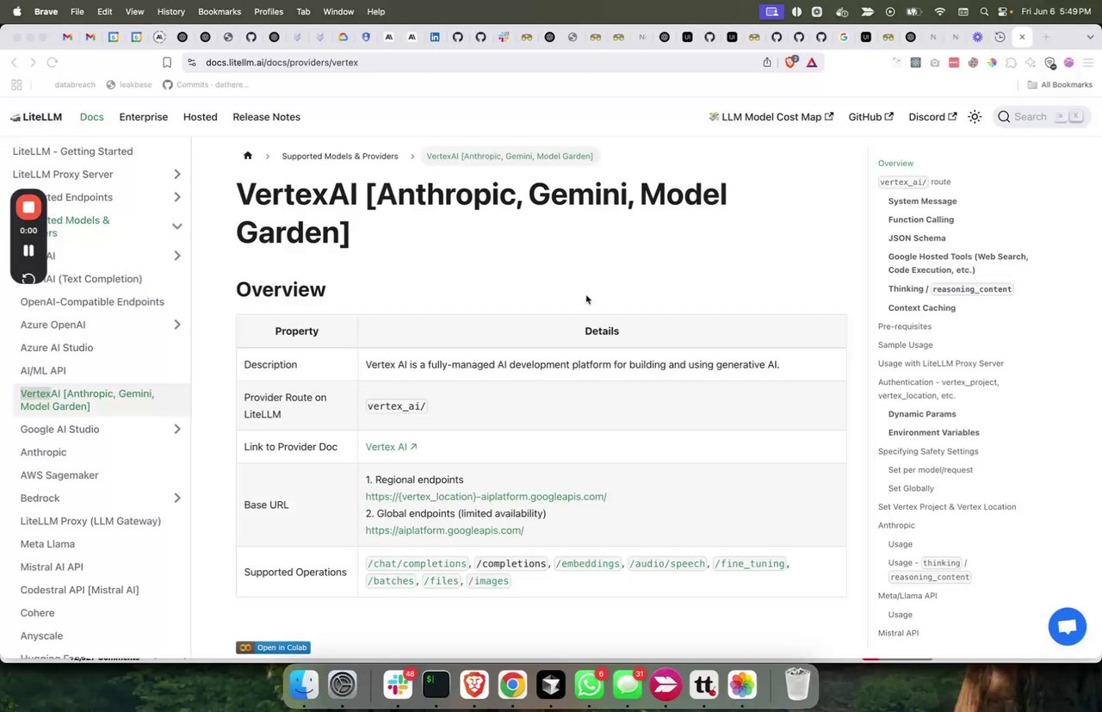Screen dimensions: 1102x712
Task: Open the Docs navbar tab
Action: pyautogui.click(x=91, y=117)
